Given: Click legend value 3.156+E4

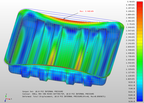Looking at the screenshot, I should [130, 11].
